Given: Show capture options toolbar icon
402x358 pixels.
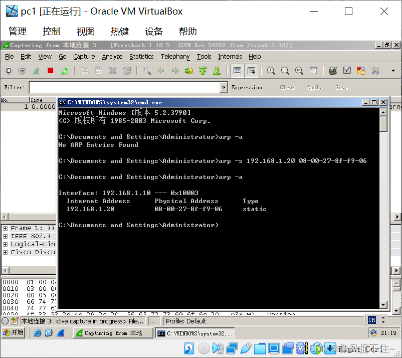Looking at the screenshot, I should pyautogui.click(x=23, y=71).
